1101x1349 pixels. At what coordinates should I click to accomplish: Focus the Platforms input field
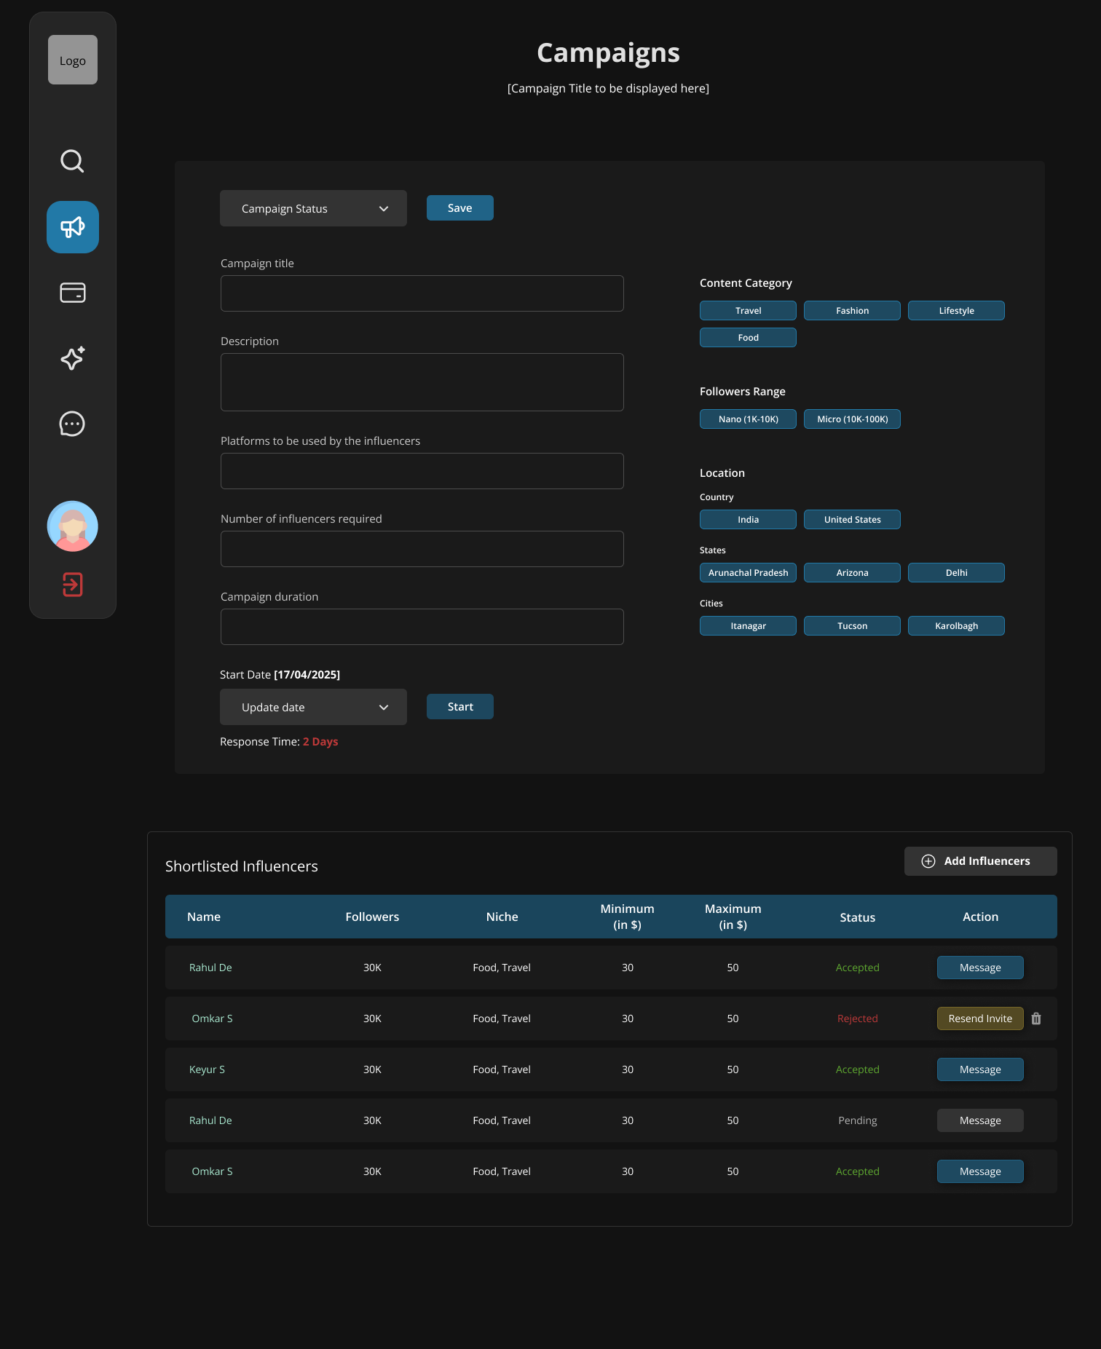point(422,471)
